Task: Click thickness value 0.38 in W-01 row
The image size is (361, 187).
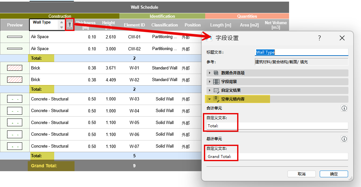Action: pos(92,68)
